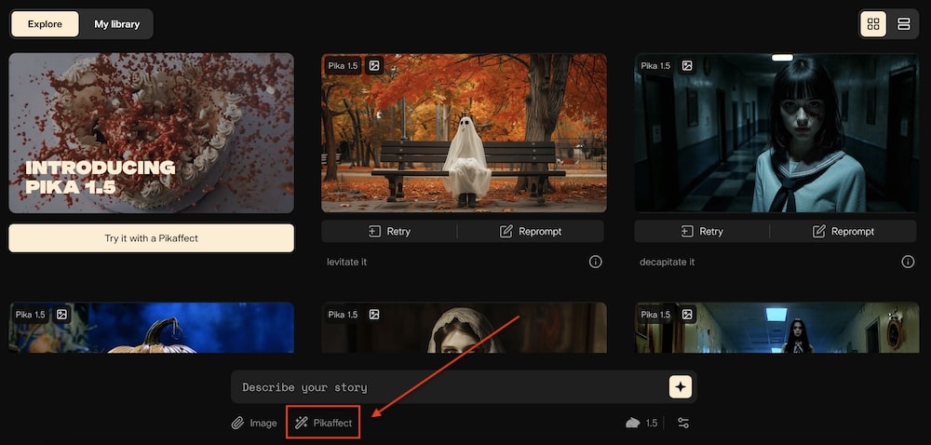Open the Introducing Pika 1.5 thumbnail
The image size is (931, 445).
pos(152,133)
